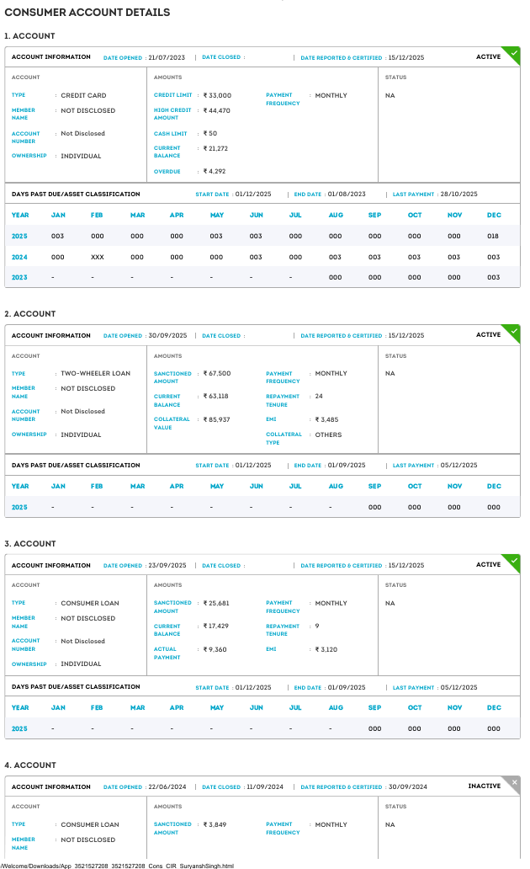Select the 2024 year row in account 1
Viewport: 530px width, 869px height.
click(19, 257)
